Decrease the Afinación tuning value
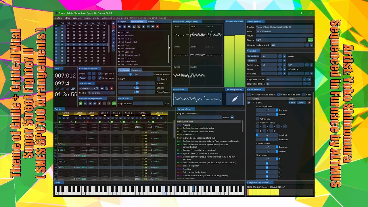The image size is (368, 207). tap(307, 45)
